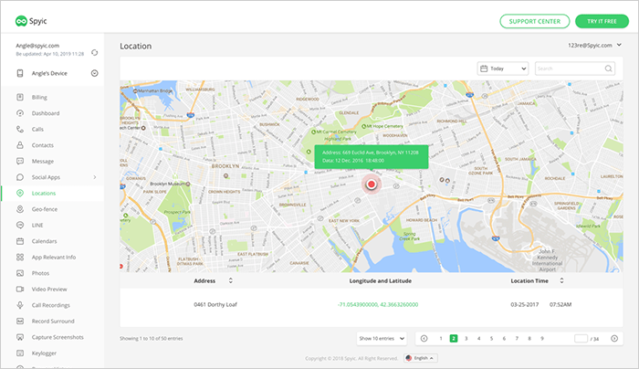Click the '03-25-2017' location date cell
639x369 pixels.
[525, 304]
